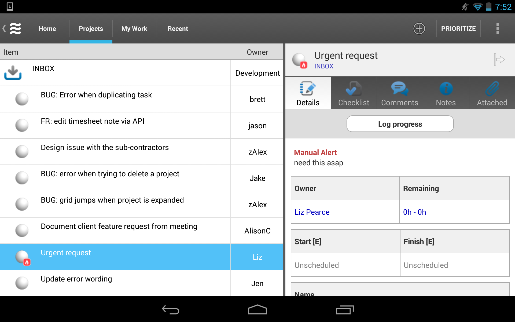
Task: Open the Notes tab
Action: click(445, 93)
